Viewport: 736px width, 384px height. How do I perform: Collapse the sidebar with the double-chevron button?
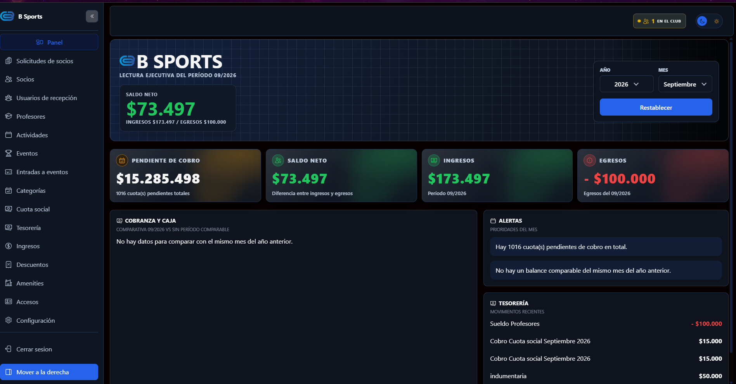click(92, 16)
